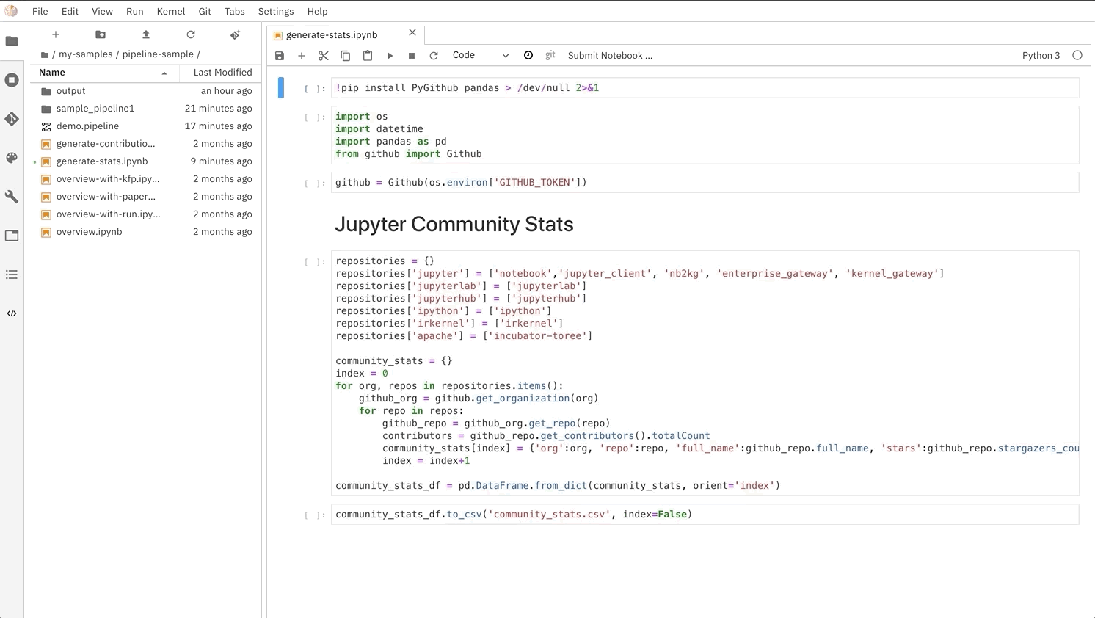This screenshot has width=1095, height=618.
Task: Click into the repositories code cell
Action: [x=705, y=374]
